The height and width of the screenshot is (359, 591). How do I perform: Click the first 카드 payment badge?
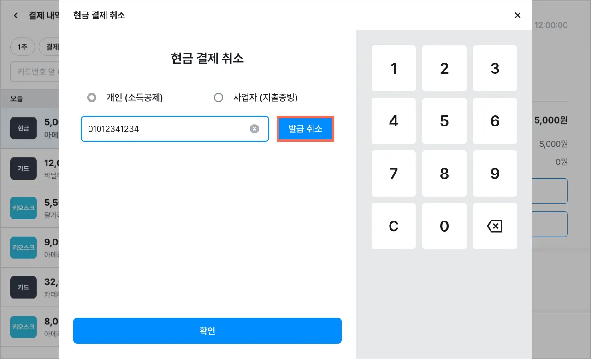tap(24, 168)
